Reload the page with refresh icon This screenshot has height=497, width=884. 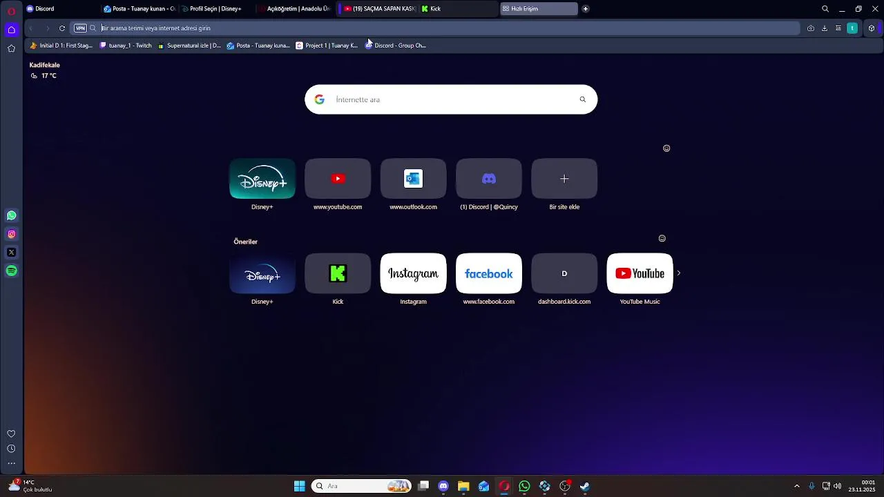pos(62,28)
